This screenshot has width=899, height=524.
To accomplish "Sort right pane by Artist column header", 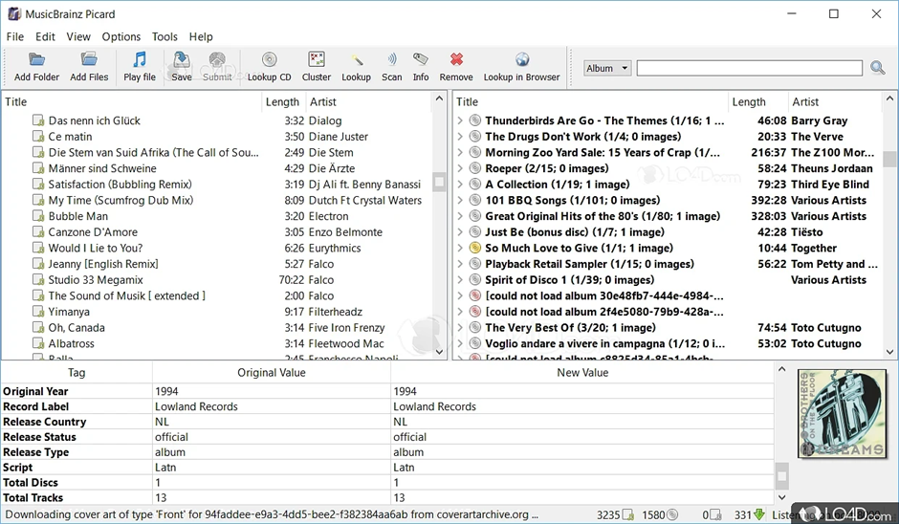I will pos(834,101).
